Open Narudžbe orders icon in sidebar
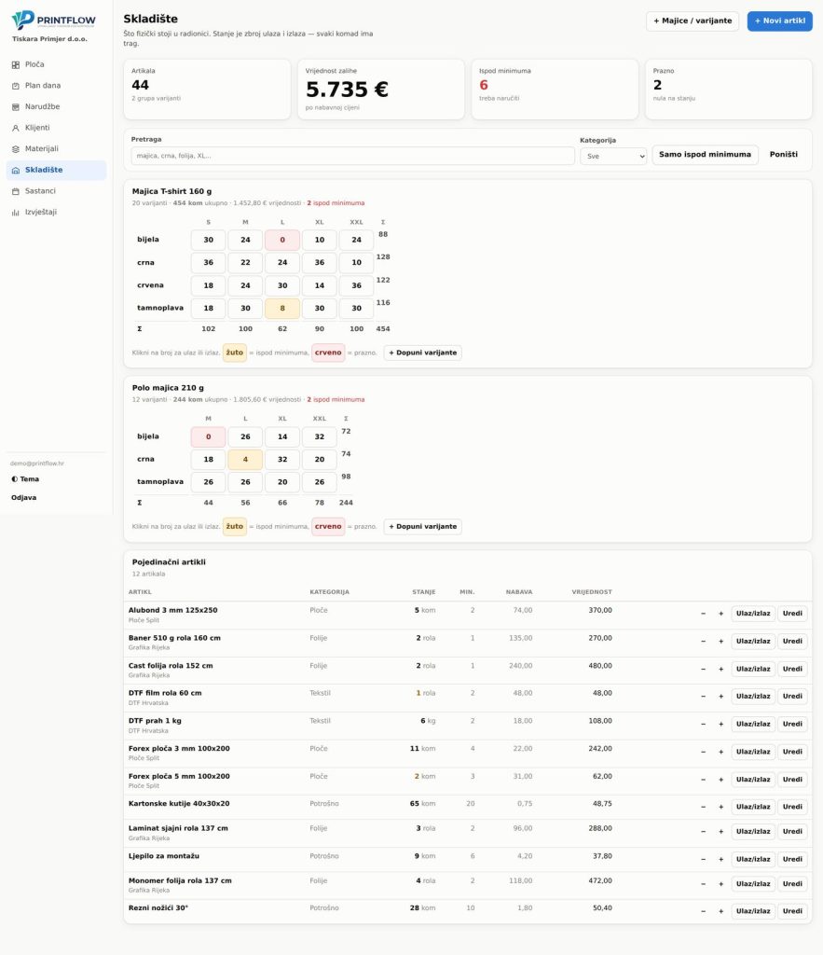 coord(16,106)
